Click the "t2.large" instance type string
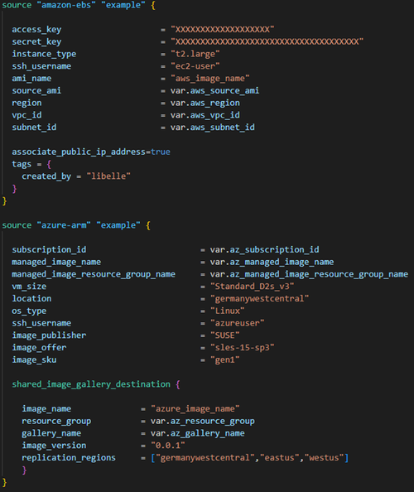The height and width of the screenshot is (492, 414). (195, 54)
